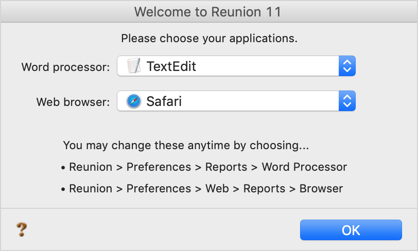Click the blank area inside Web browser field

260,101
